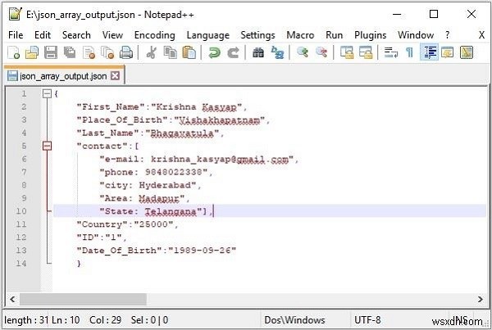The image size is (492, 330).
Task: Click line number 14 in the margin
Action: 21,264
